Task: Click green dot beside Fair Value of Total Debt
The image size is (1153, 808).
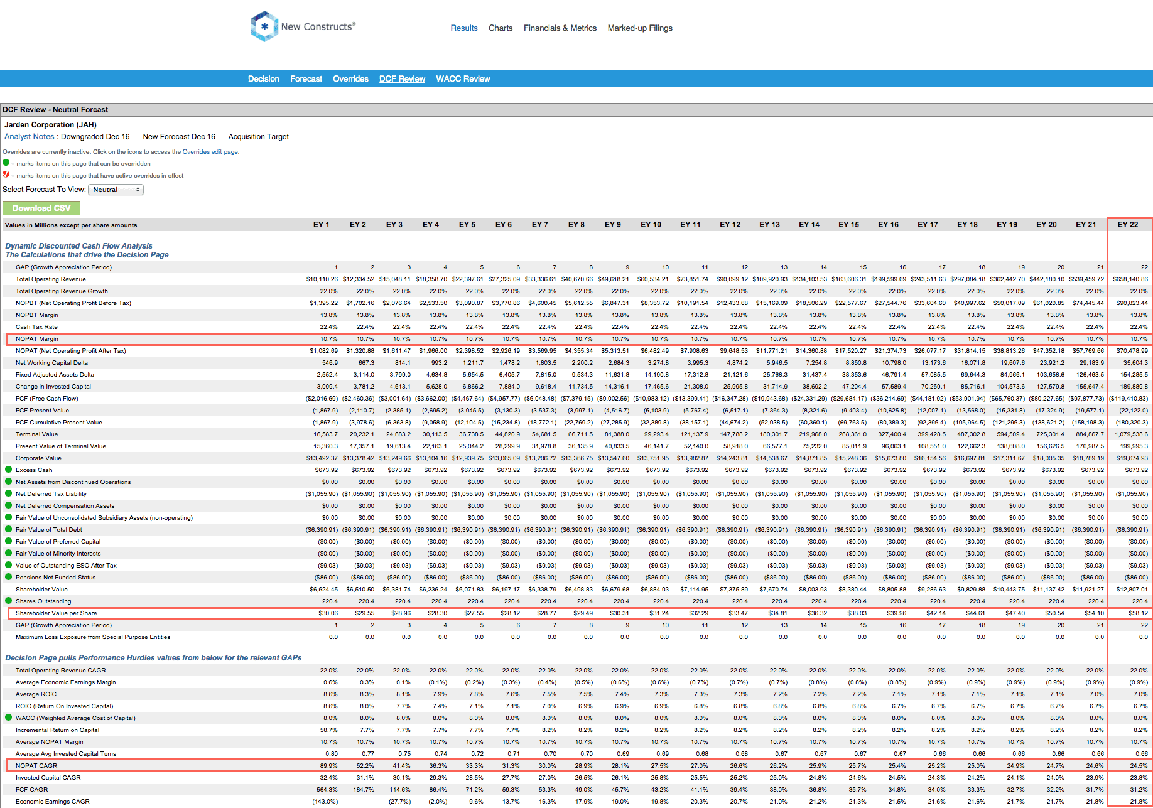Action: click(9, 529)
